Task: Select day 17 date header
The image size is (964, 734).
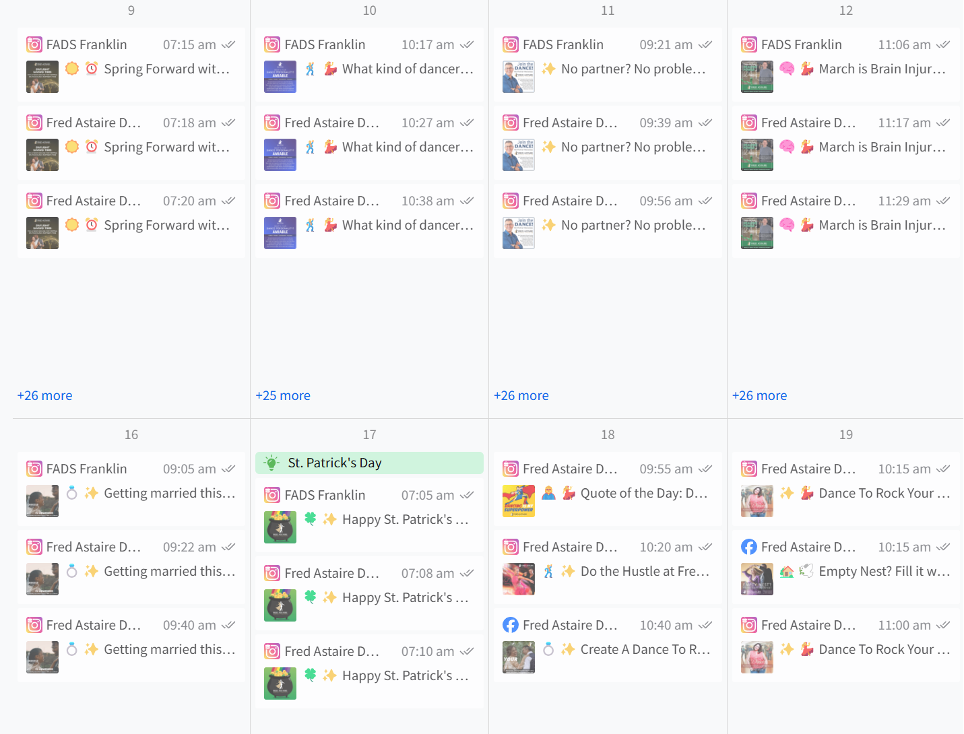Action: 369,435
